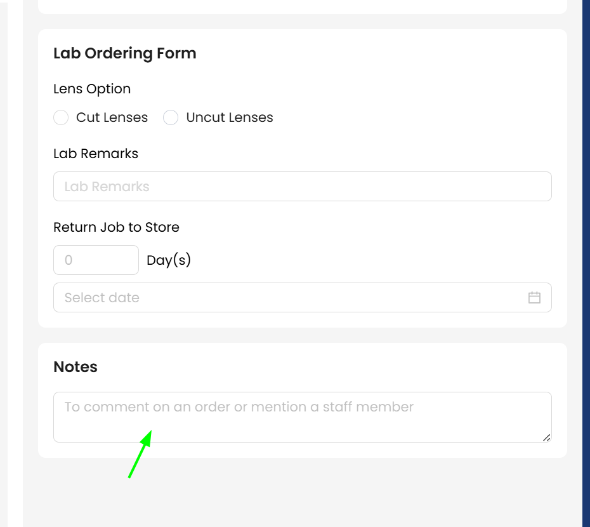Click the white card above Lab Ordering Form
The image size is (590, 527).
click(302, 6)
